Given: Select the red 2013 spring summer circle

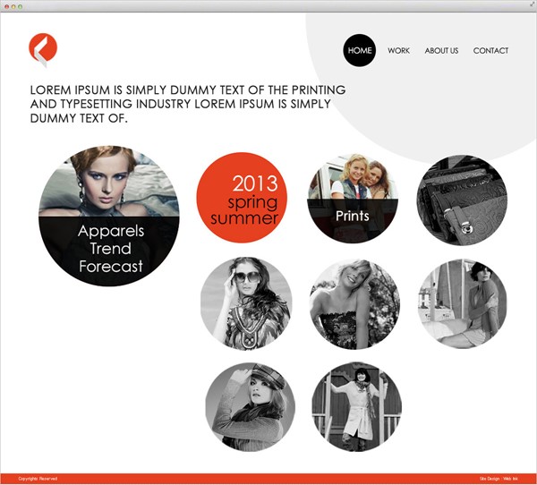Looking at the screenshot, I should point(242,198).
